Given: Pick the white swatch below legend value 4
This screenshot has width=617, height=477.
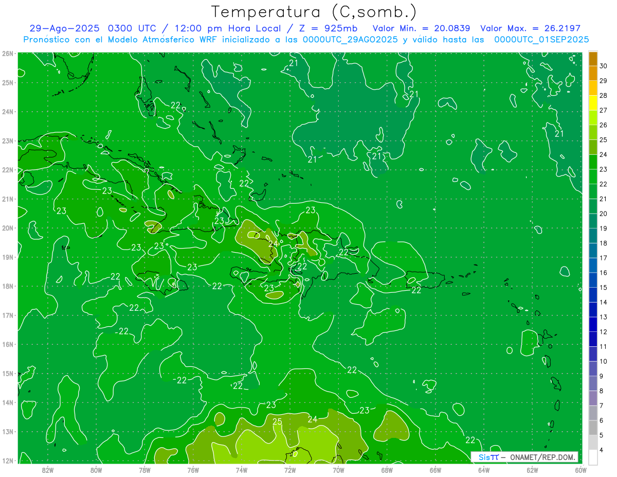Looking at the screenshot, I should (593, 457).
